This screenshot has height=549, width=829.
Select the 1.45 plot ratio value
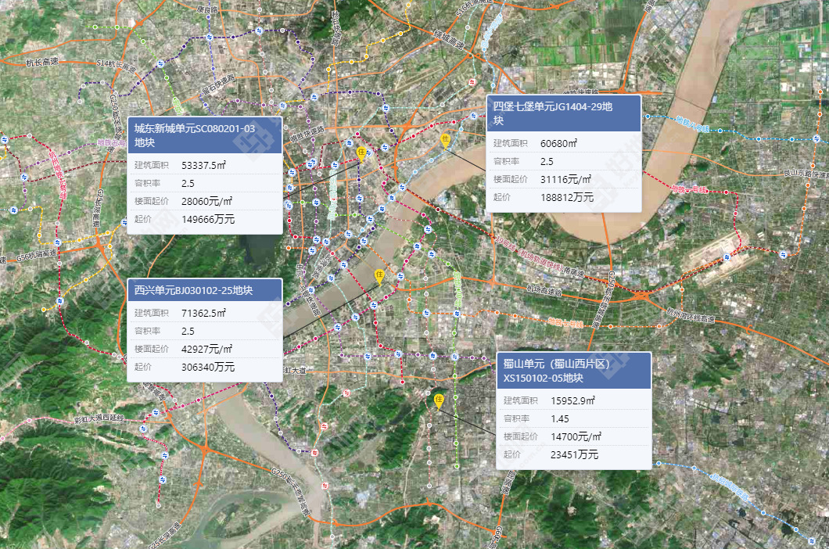pos(560,418)
